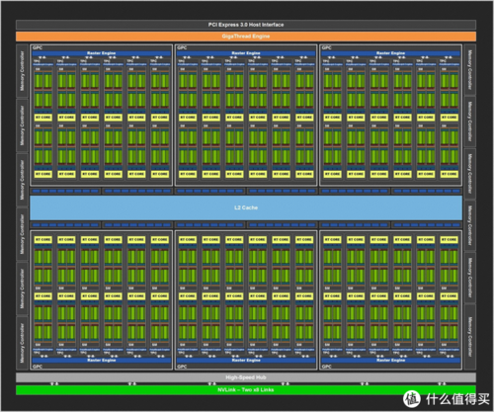Click the 值 watermark logo icon
The height and width of the screenshot is (412, 494).
point(412,398)
